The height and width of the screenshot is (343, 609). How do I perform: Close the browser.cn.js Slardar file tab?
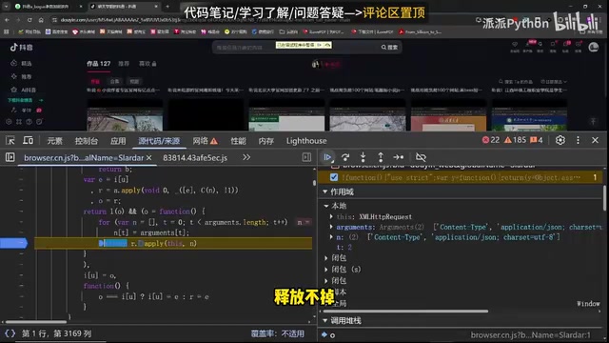point(148,158)
